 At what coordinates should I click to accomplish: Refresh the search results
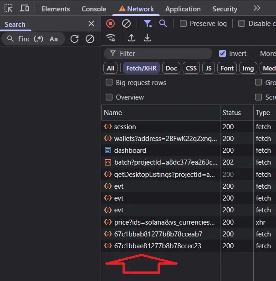[x=75, y=39]
